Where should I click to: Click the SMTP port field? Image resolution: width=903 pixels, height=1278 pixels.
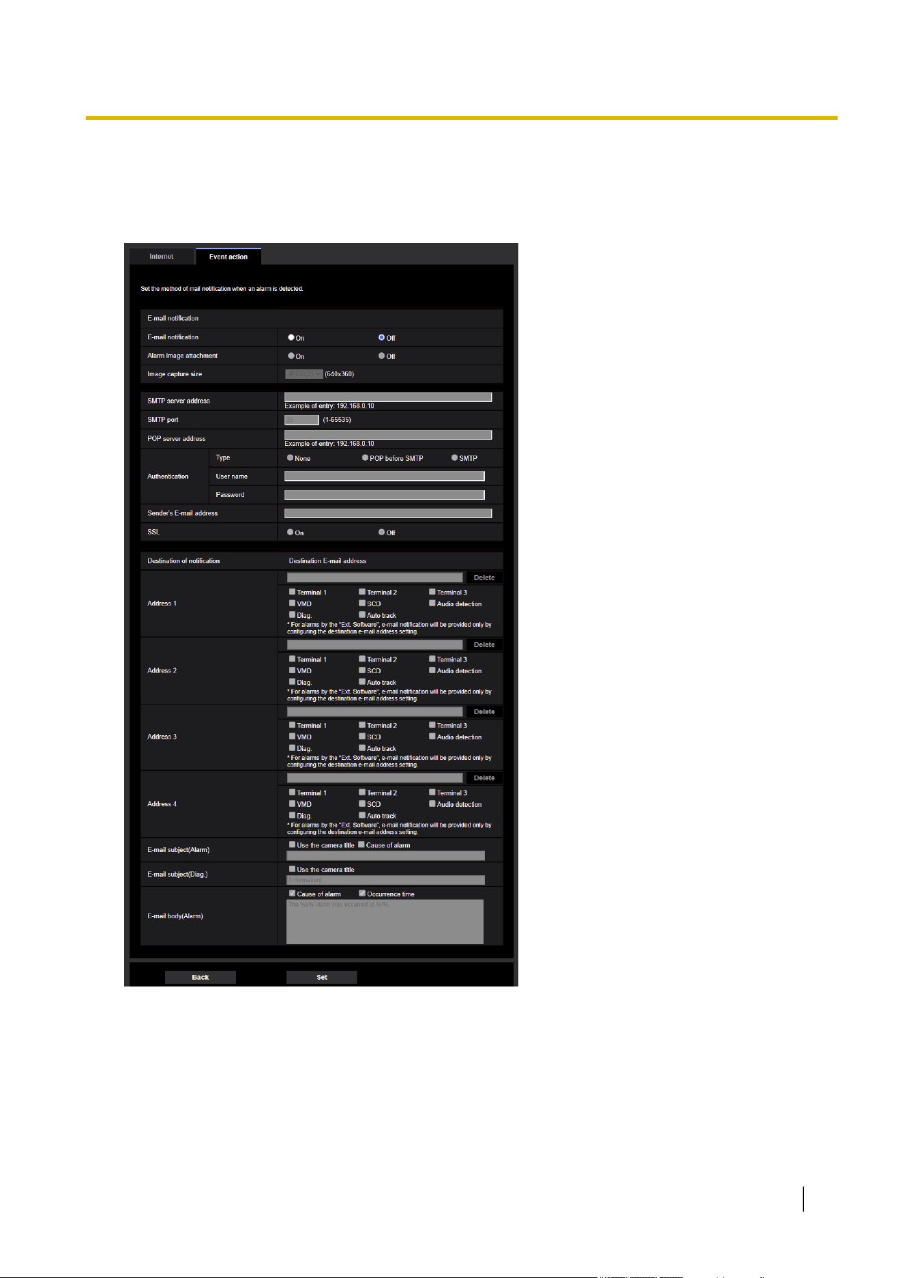click(301, 420)
